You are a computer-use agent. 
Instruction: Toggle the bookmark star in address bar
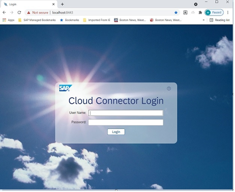click(x=176, y=13)
